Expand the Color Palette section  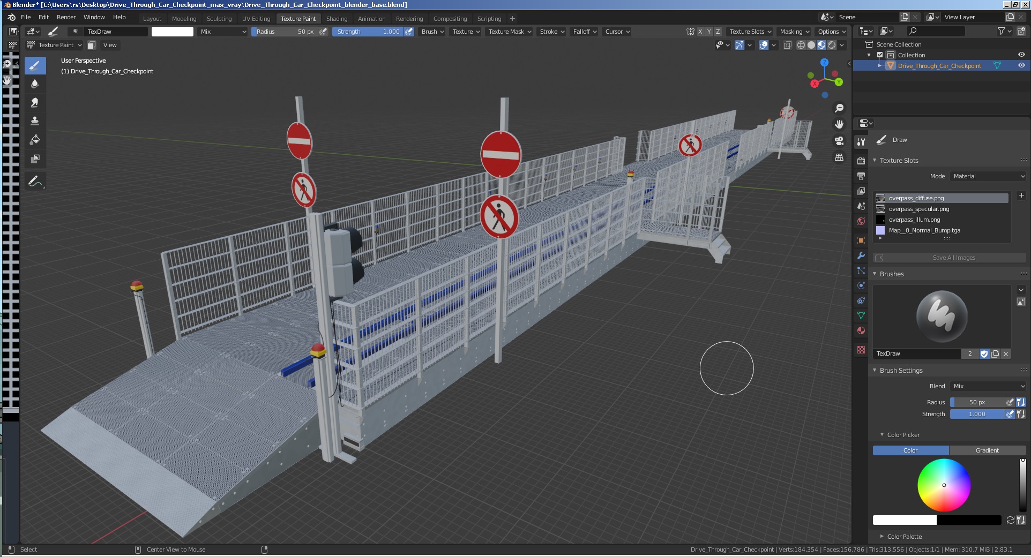pos(881,536)
